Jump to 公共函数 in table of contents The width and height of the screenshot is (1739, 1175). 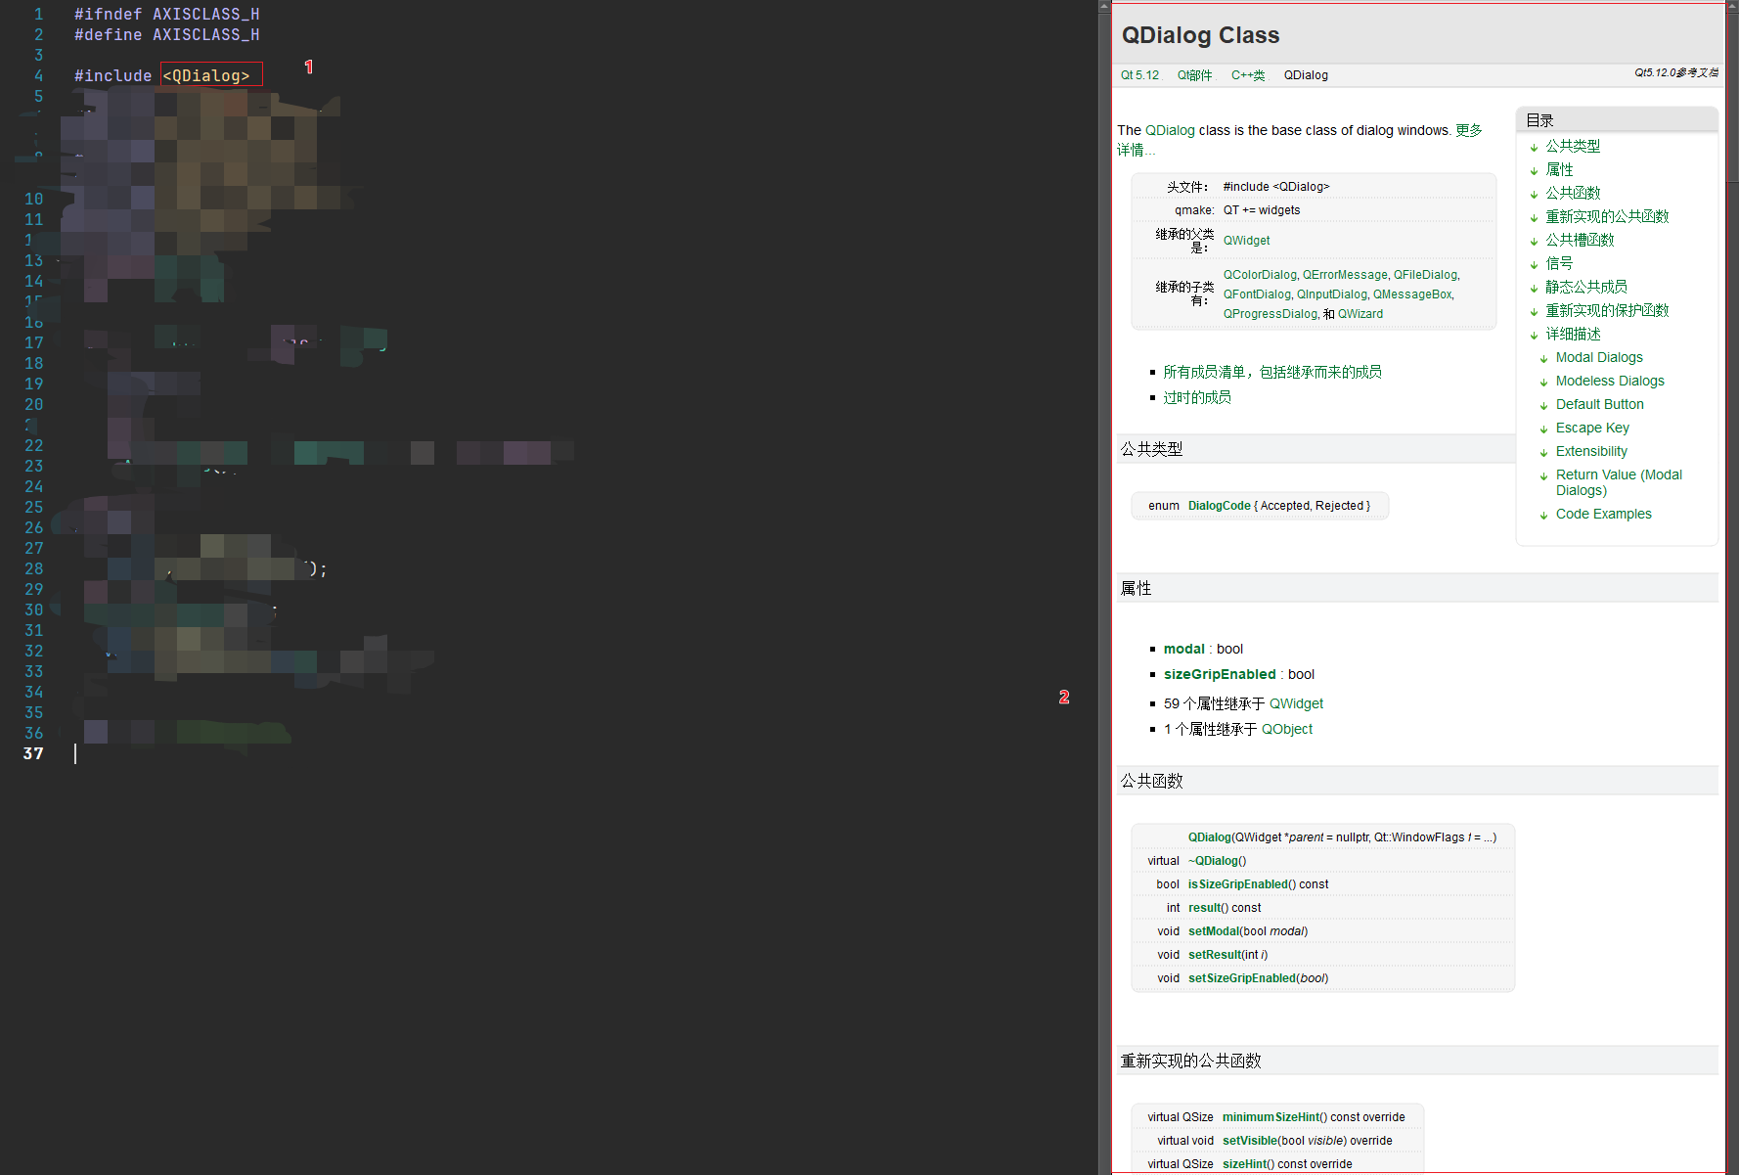1573,193
